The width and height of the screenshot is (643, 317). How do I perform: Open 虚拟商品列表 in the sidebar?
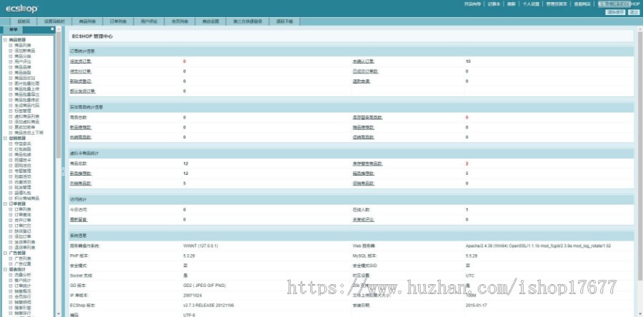[x=26, y=116]
